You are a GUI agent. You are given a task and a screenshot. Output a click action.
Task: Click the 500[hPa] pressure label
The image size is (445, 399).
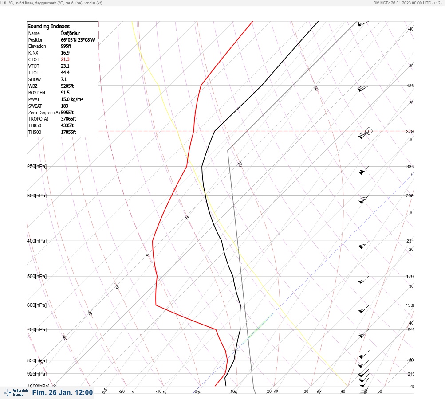tap(37, 276)
